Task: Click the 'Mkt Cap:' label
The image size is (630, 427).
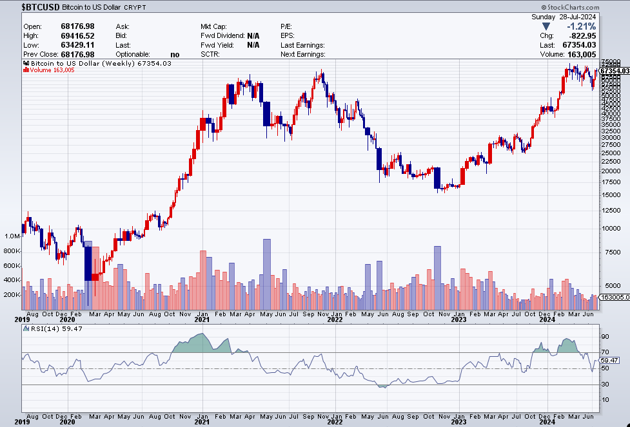Action: (x=213, y=26)
